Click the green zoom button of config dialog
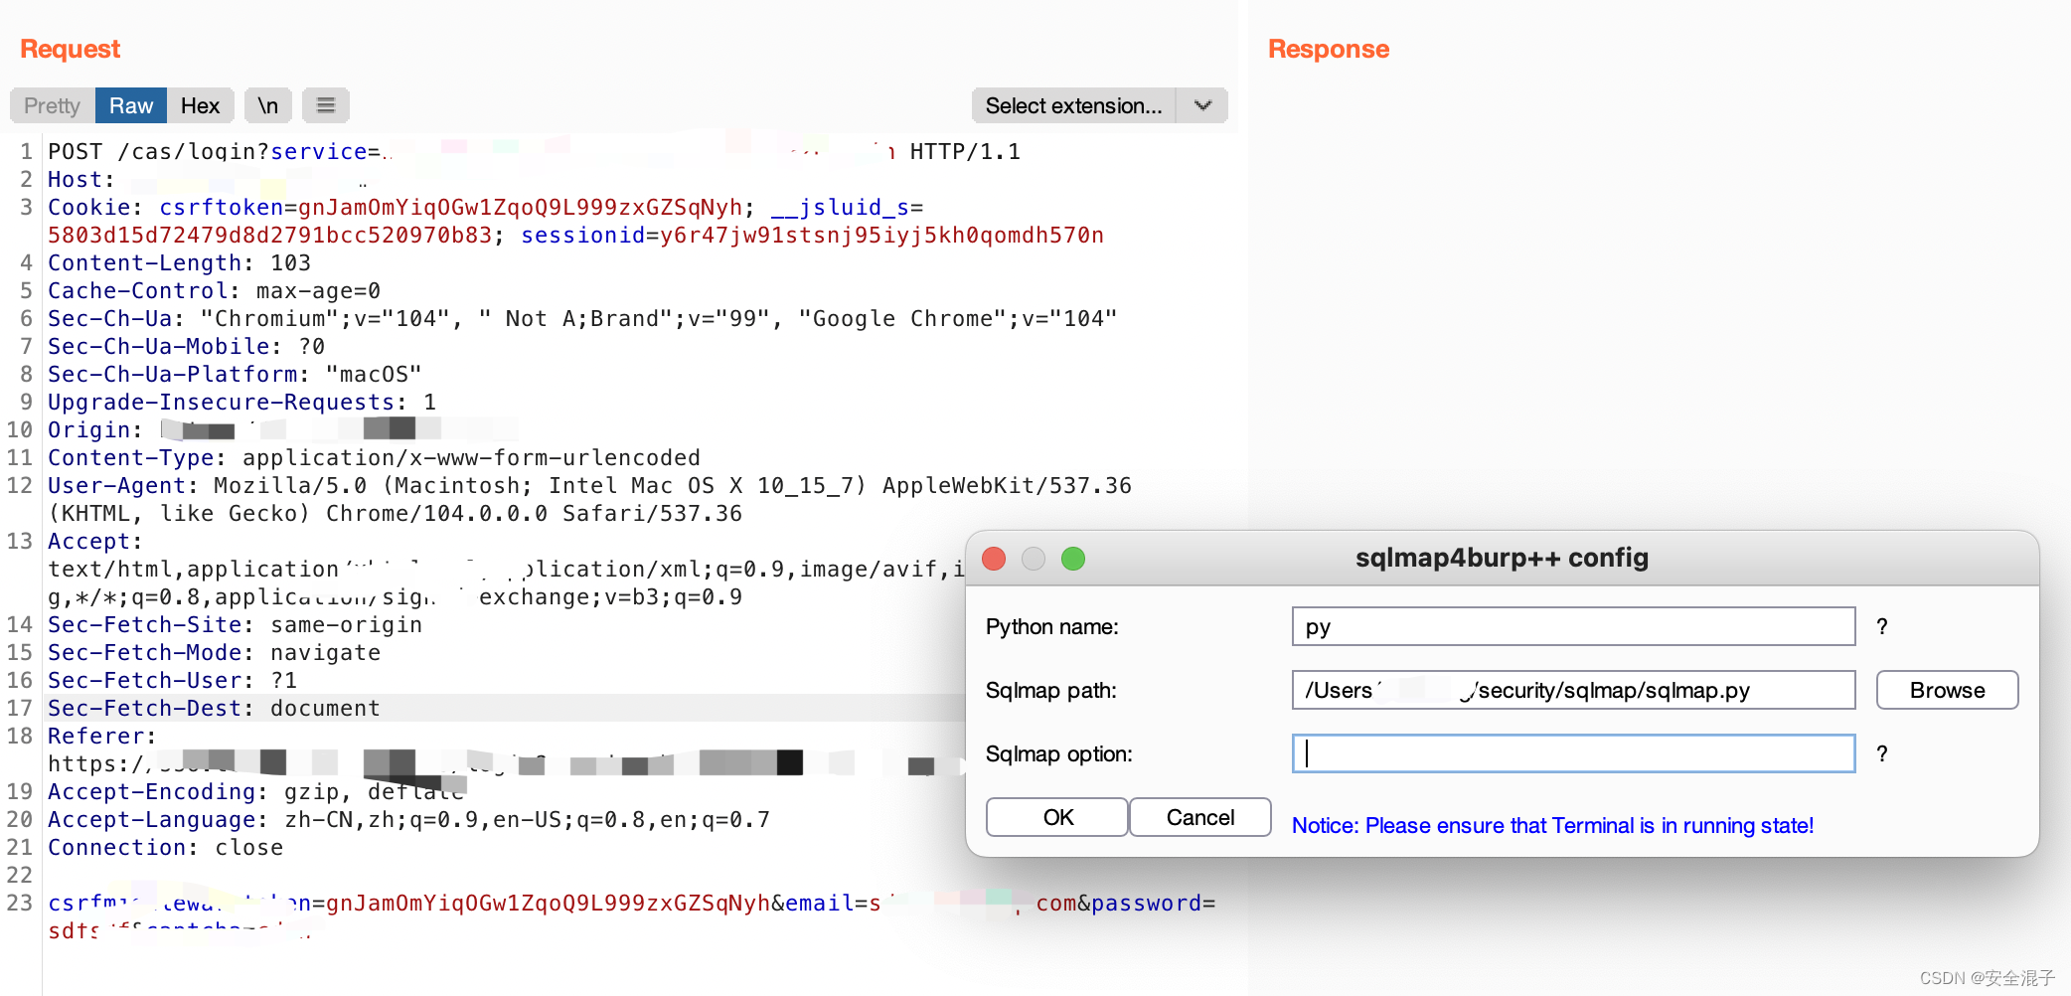Image resolution: width=2071 pixels, height=996 pixels. click(1073, 559)
